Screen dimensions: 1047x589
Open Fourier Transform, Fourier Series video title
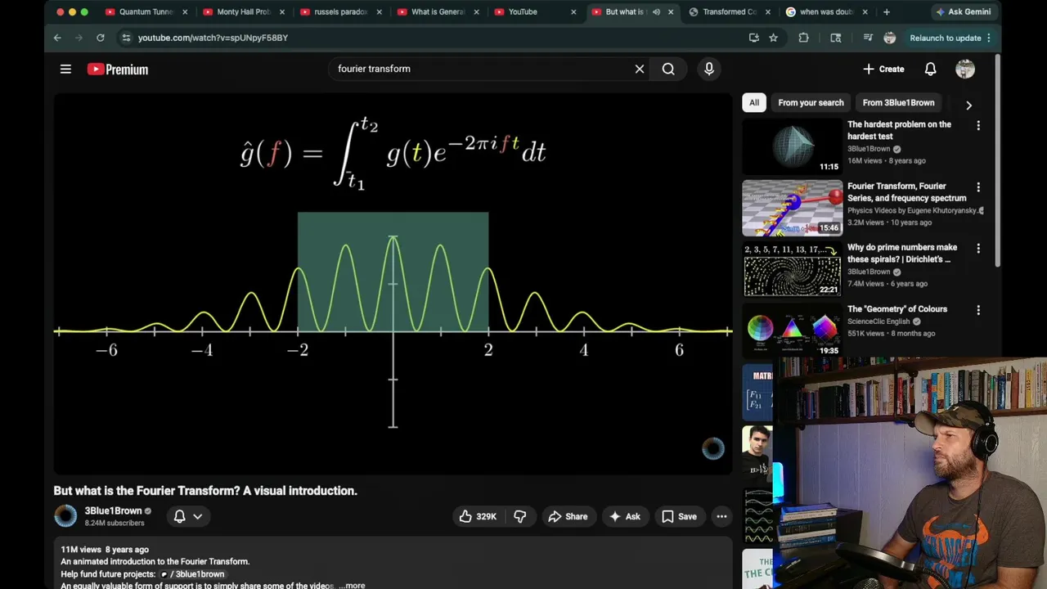pyautogui.click(x=906, y=192)
